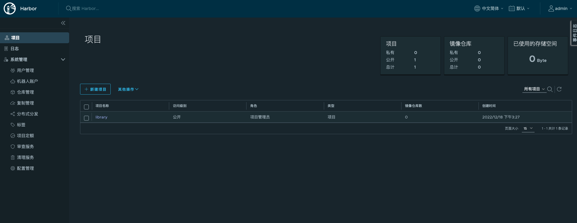Open the 日志 menu item

point(15,49)
